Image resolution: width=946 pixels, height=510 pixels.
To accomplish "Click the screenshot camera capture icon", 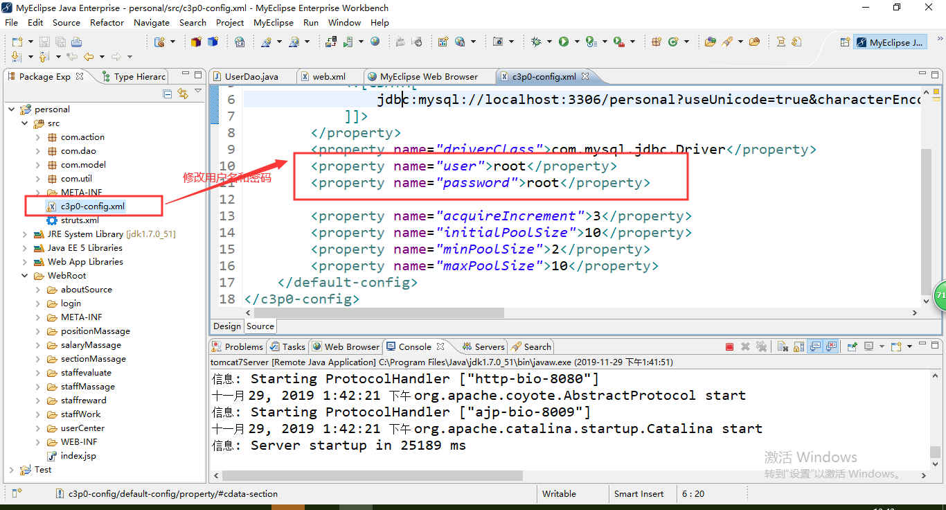I will tap(497, 42).
